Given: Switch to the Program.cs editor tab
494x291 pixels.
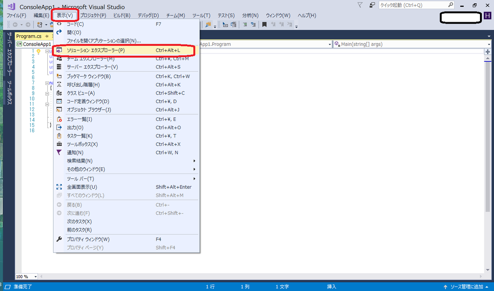Looking at the screenshot, I should coord(28,36).
